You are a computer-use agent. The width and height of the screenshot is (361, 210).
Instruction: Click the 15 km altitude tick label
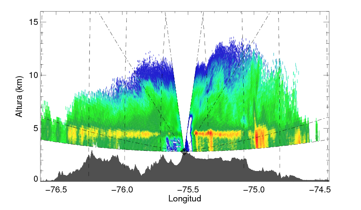point(33,22)
